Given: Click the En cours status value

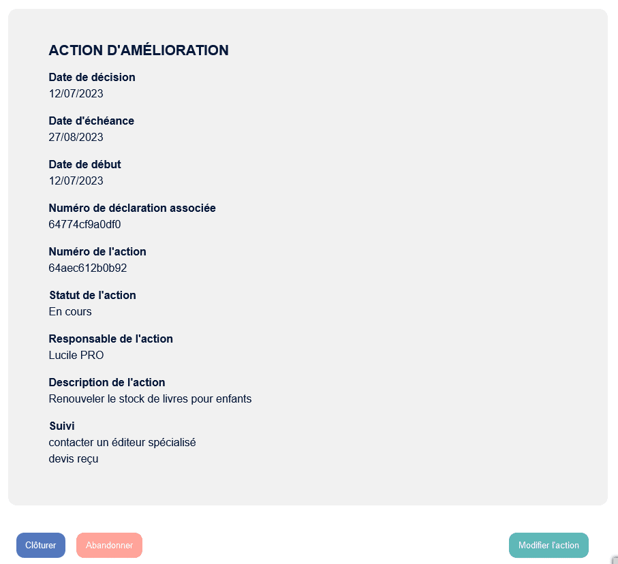Looking at the screenshot, I should (x=70, y=311).
